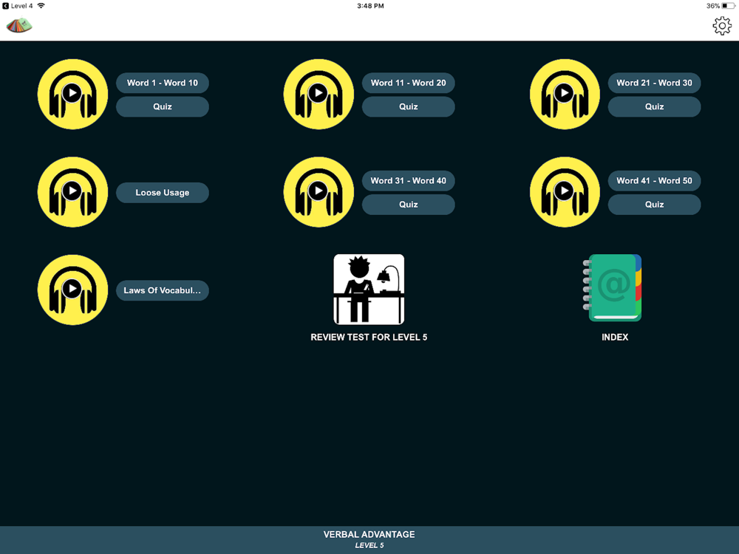
Task: Open the Laws Of Vocabul... lesson button
Action: tap(163, 290)
